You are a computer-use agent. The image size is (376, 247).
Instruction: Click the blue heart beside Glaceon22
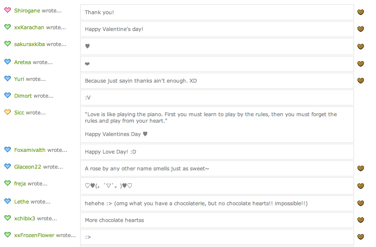(7, 167)
